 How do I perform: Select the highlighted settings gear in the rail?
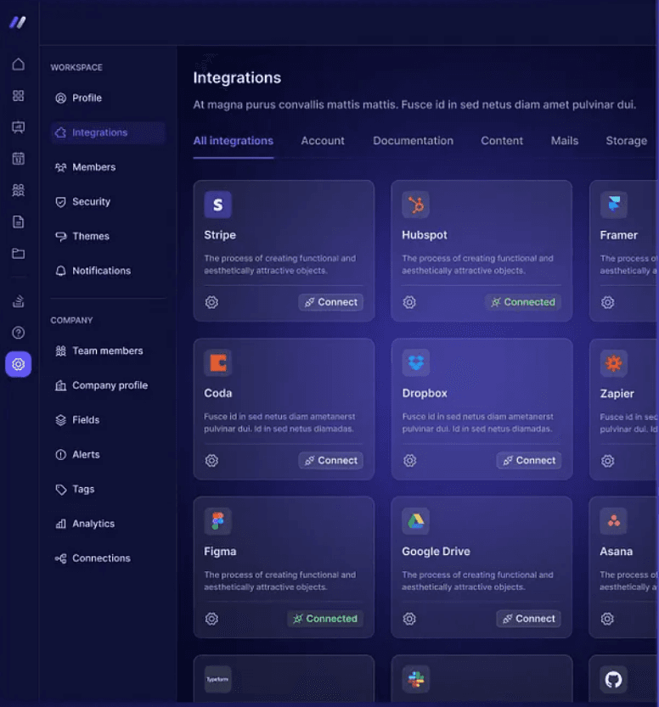pyautogui.click(x=18, y=364)
